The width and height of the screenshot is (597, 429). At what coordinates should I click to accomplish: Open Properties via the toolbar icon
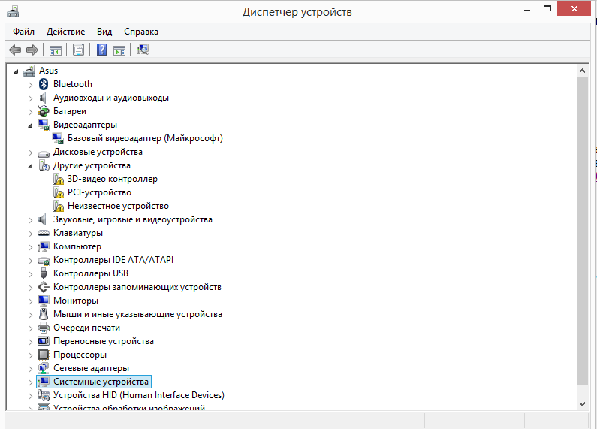click(x=77, y=50)
